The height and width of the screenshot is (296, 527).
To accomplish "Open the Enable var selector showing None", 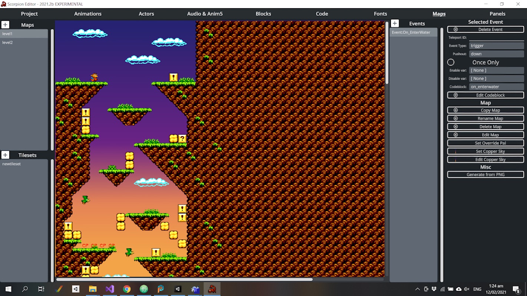I will point(496,70).
